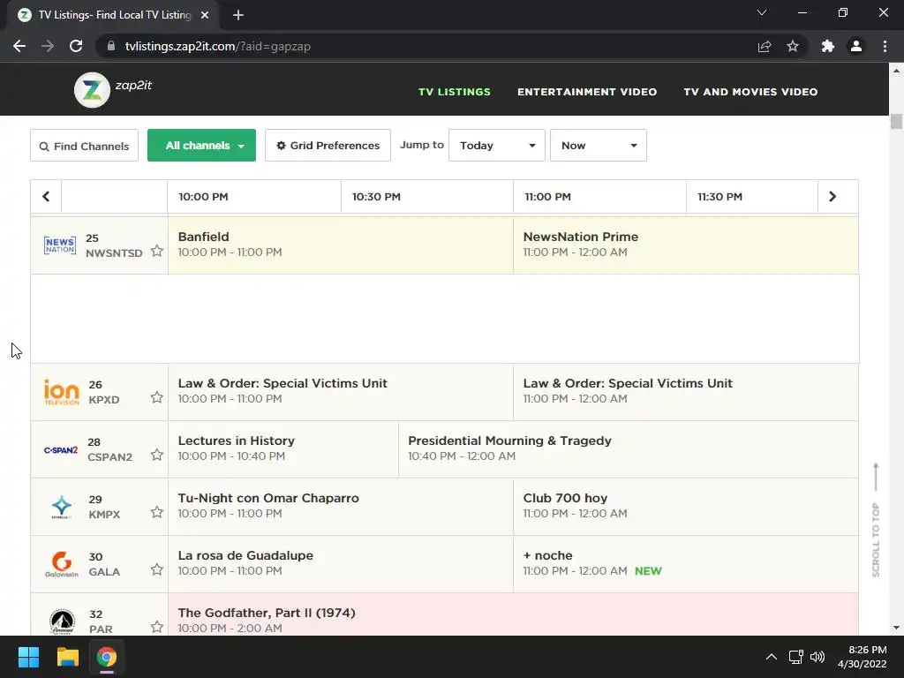This screenshot has width=904, height=678.
Task: Favorite the CSPAN2 channel star
Action: pos(157,455)
